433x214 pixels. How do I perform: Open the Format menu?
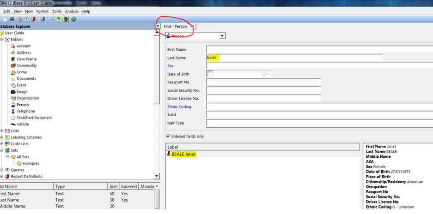[42, 12]
